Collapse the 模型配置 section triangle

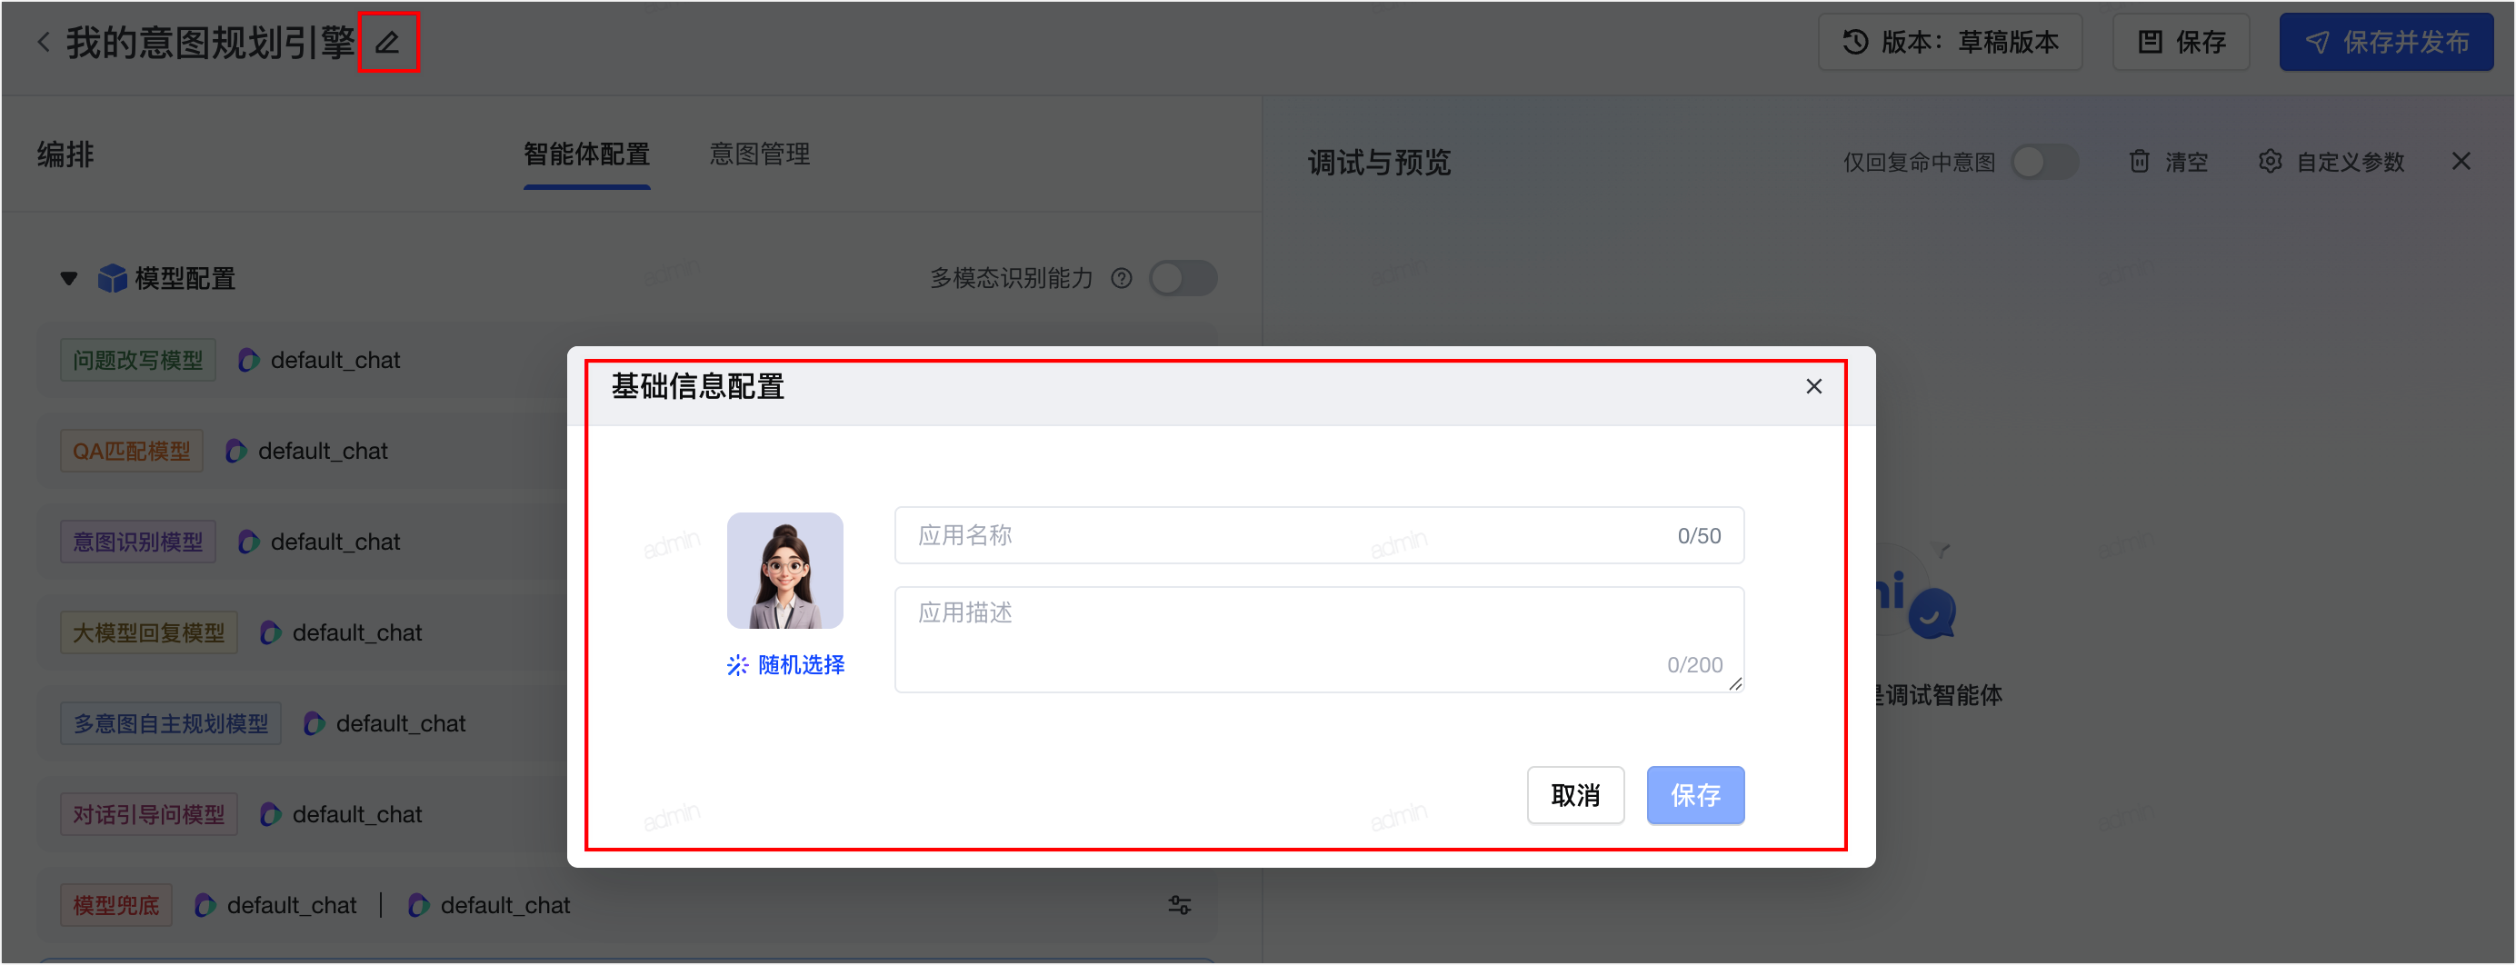point(68,279)
